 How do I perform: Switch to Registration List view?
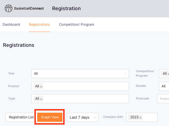pos(21,117)
